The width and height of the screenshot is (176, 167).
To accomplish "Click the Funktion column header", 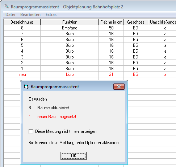I will point(70,22).
